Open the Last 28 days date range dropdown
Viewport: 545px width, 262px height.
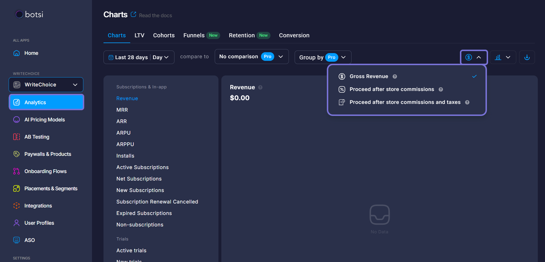[139, 57]
